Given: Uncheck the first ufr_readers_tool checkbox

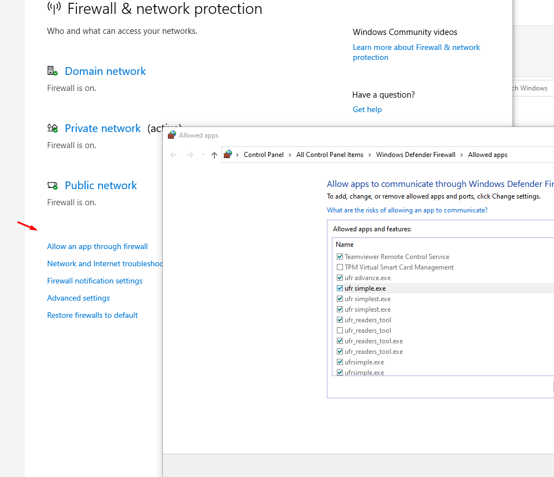Looking at the screenshot, I should [x=340, y=320].
